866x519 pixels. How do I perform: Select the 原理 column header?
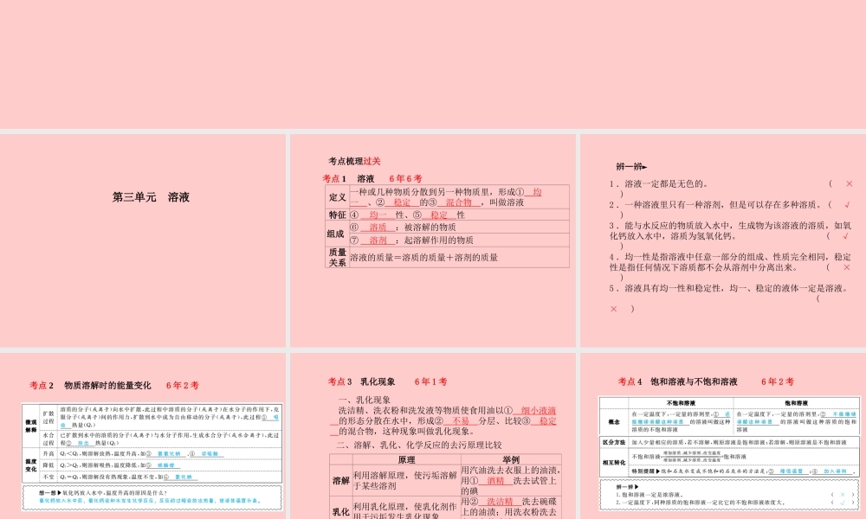pos(406,459)
